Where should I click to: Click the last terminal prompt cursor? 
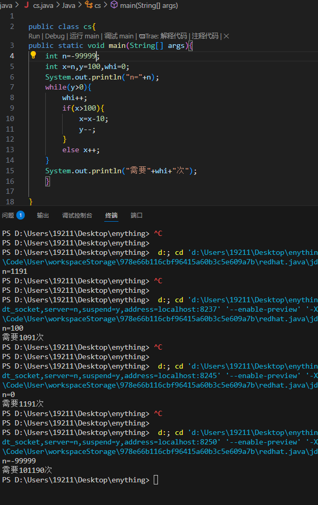(156, 480)
